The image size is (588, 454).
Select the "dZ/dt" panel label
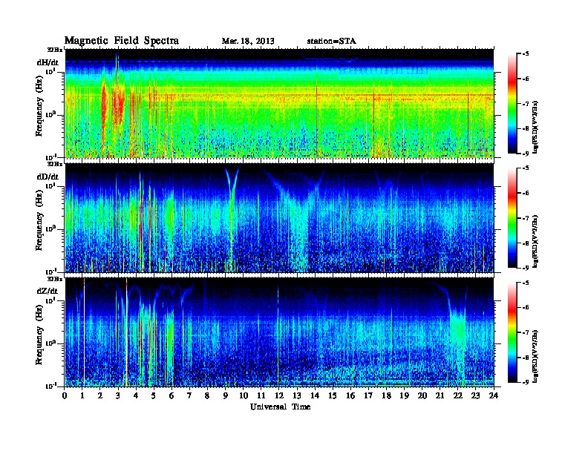pos(48,291)
